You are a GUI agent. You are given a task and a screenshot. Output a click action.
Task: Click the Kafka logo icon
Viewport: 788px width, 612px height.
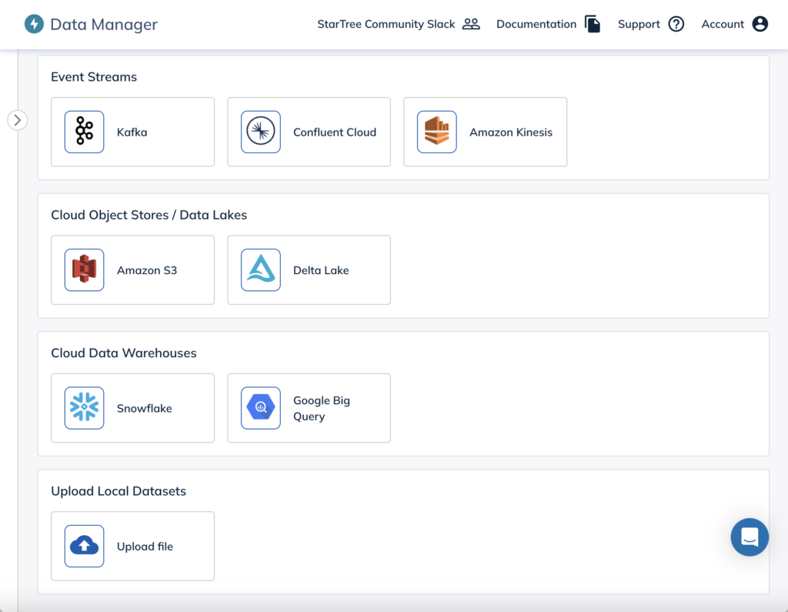point(84,132)
